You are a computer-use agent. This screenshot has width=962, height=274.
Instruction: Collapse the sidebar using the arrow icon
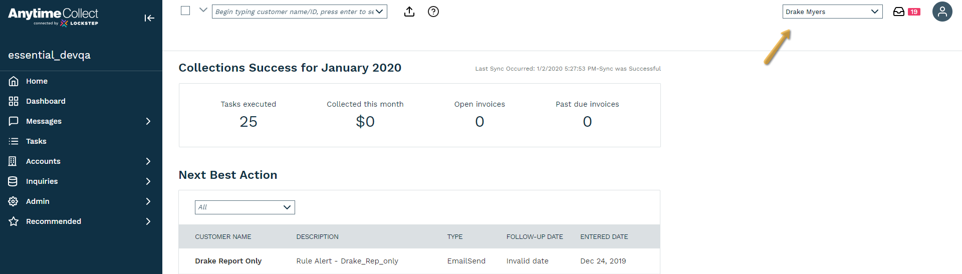click(x=149, y=18)
